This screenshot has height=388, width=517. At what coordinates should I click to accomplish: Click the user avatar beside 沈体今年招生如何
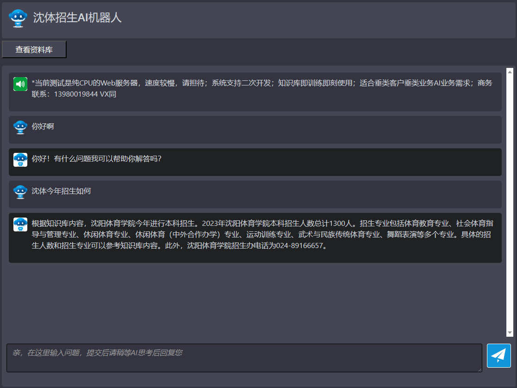click(20, 192)
